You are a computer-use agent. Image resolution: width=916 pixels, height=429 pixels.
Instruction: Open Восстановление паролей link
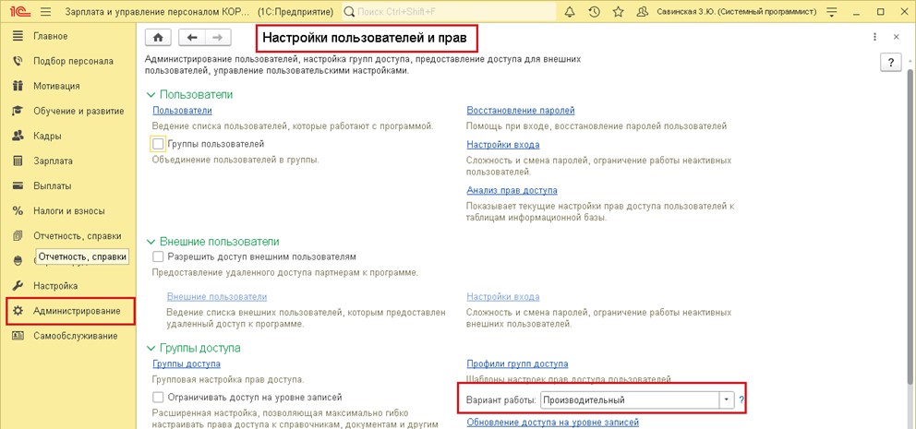pos(521,111)
